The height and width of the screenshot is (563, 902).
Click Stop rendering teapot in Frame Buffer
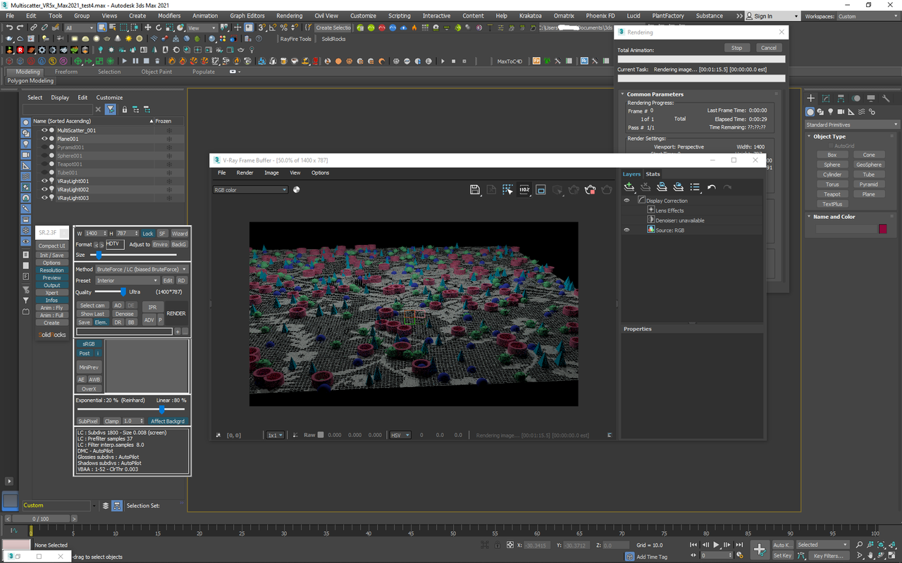point(591,189)
